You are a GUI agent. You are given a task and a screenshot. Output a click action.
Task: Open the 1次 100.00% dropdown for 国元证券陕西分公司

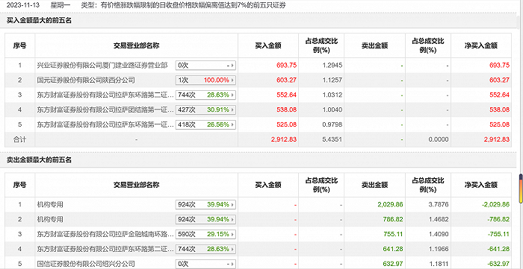205,80
